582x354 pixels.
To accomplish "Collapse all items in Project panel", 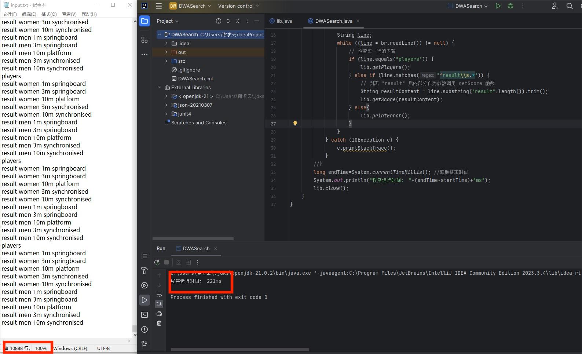I will pyautogui.click(x=238, y=21).
